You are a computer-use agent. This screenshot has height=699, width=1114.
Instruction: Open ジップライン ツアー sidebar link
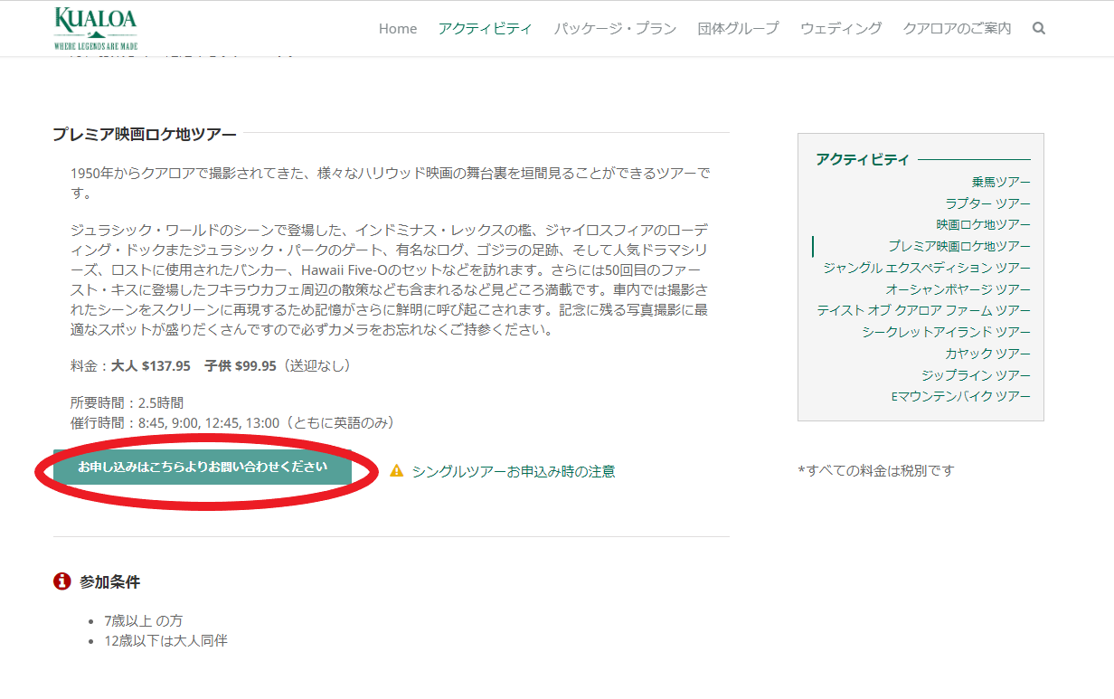click(x=976, y=375)
